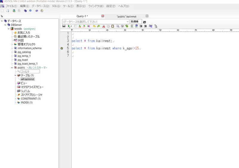Screen dimensions: 239x168
Task: Open the データベース(D) menu
Action: coord(41,6)
